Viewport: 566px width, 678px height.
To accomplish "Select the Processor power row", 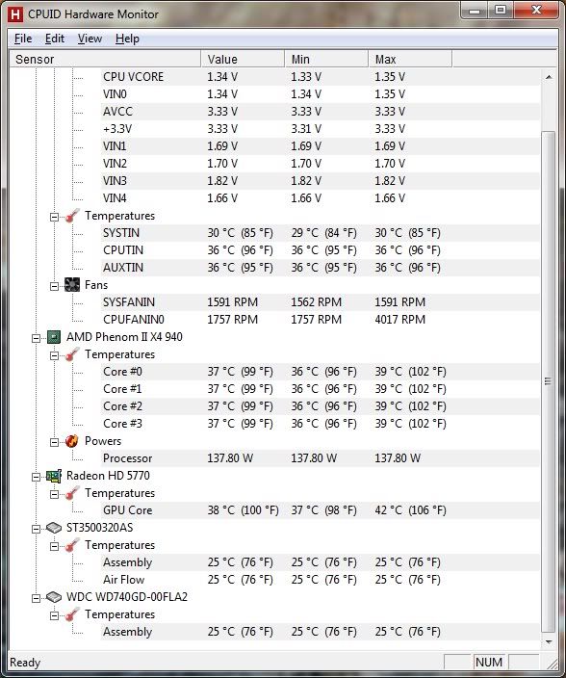I will click(320, 457).
